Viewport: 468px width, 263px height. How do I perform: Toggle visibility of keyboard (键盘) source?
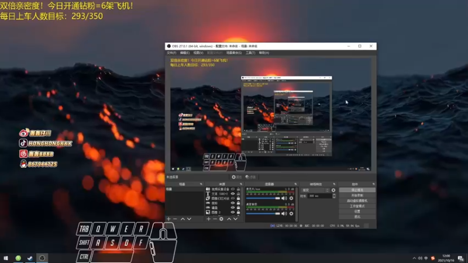click(x=232, y=207)
